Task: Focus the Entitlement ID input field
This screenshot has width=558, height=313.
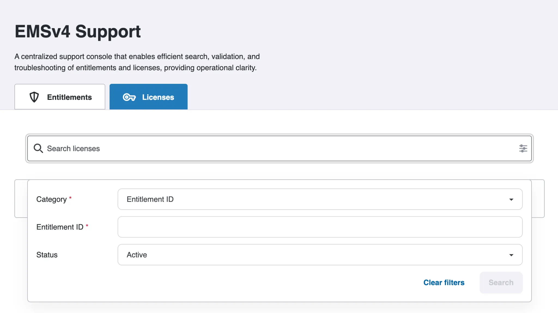Action: (320, 227)
